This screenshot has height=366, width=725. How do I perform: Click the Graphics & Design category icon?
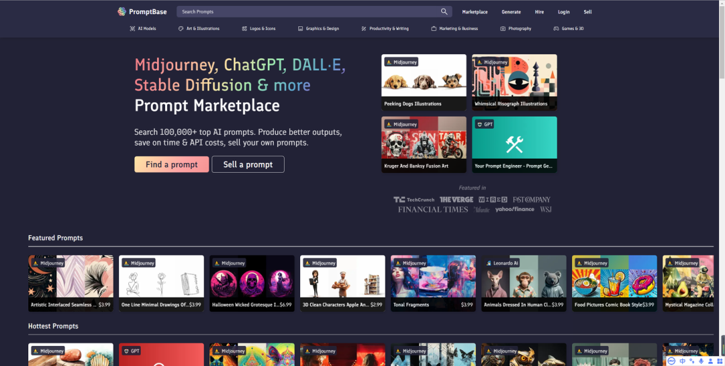301,29
